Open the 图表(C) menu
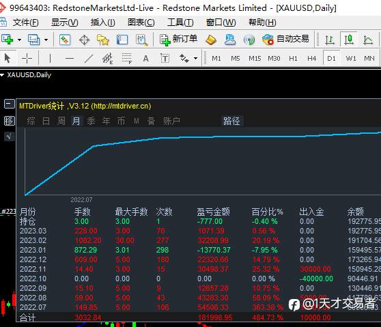Viewport: 381px width, 327px height. pos(141,23)
